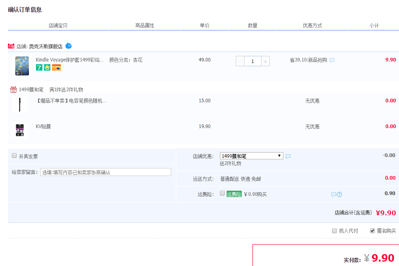Click the 给卖家留言 message input field

tap(106, 172)
